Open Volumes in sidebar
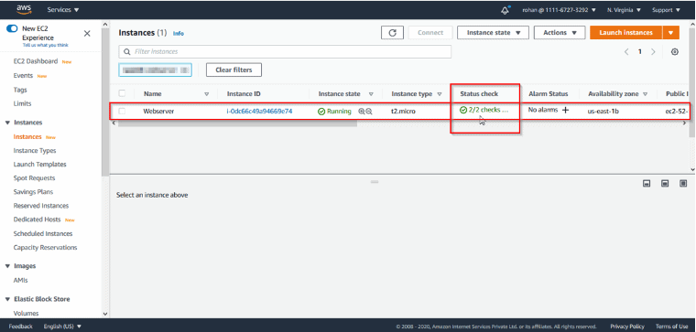Viewport: 696px width, 332px height. tap(26, 314)
